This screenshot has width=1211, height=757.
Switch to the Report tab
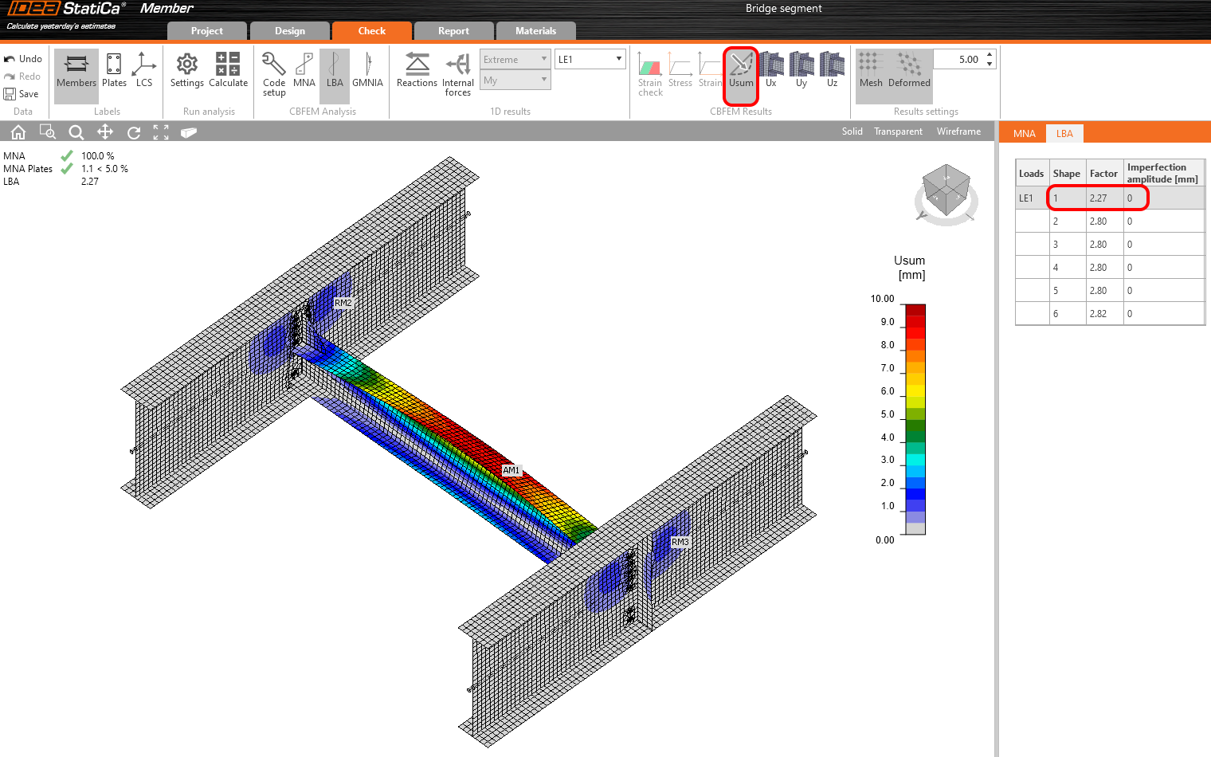(453, 31)
